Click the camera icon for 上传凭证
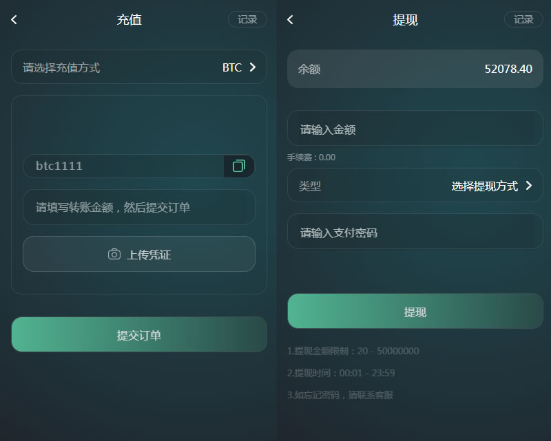Screen dimensions: 551x441 (114, 254)
